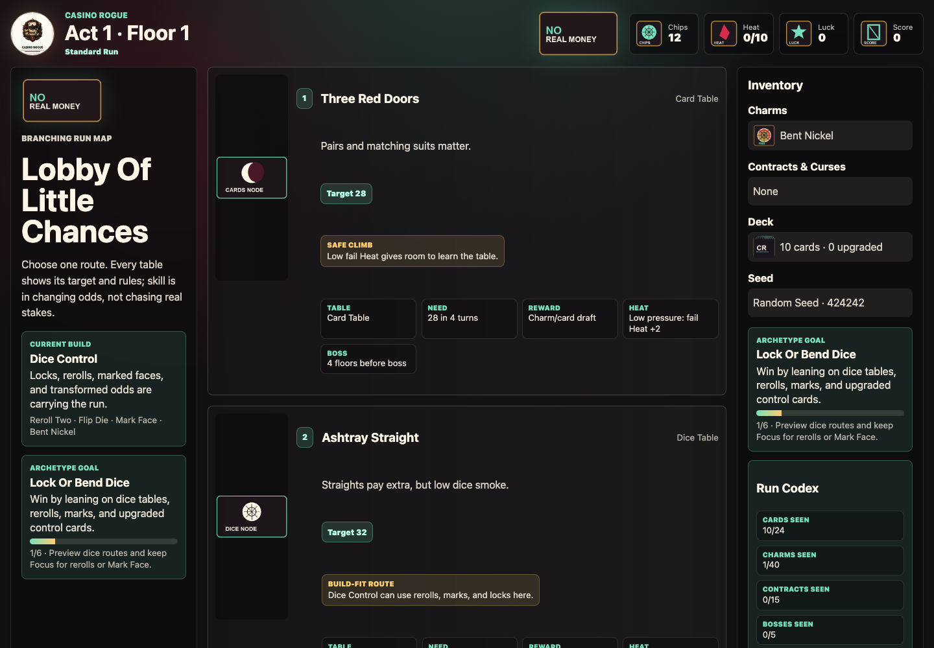Click Charms Seen 1/40 codex entry
This screenshot has width=934, height=648.
pyautogui.click(x=830, y=561)
